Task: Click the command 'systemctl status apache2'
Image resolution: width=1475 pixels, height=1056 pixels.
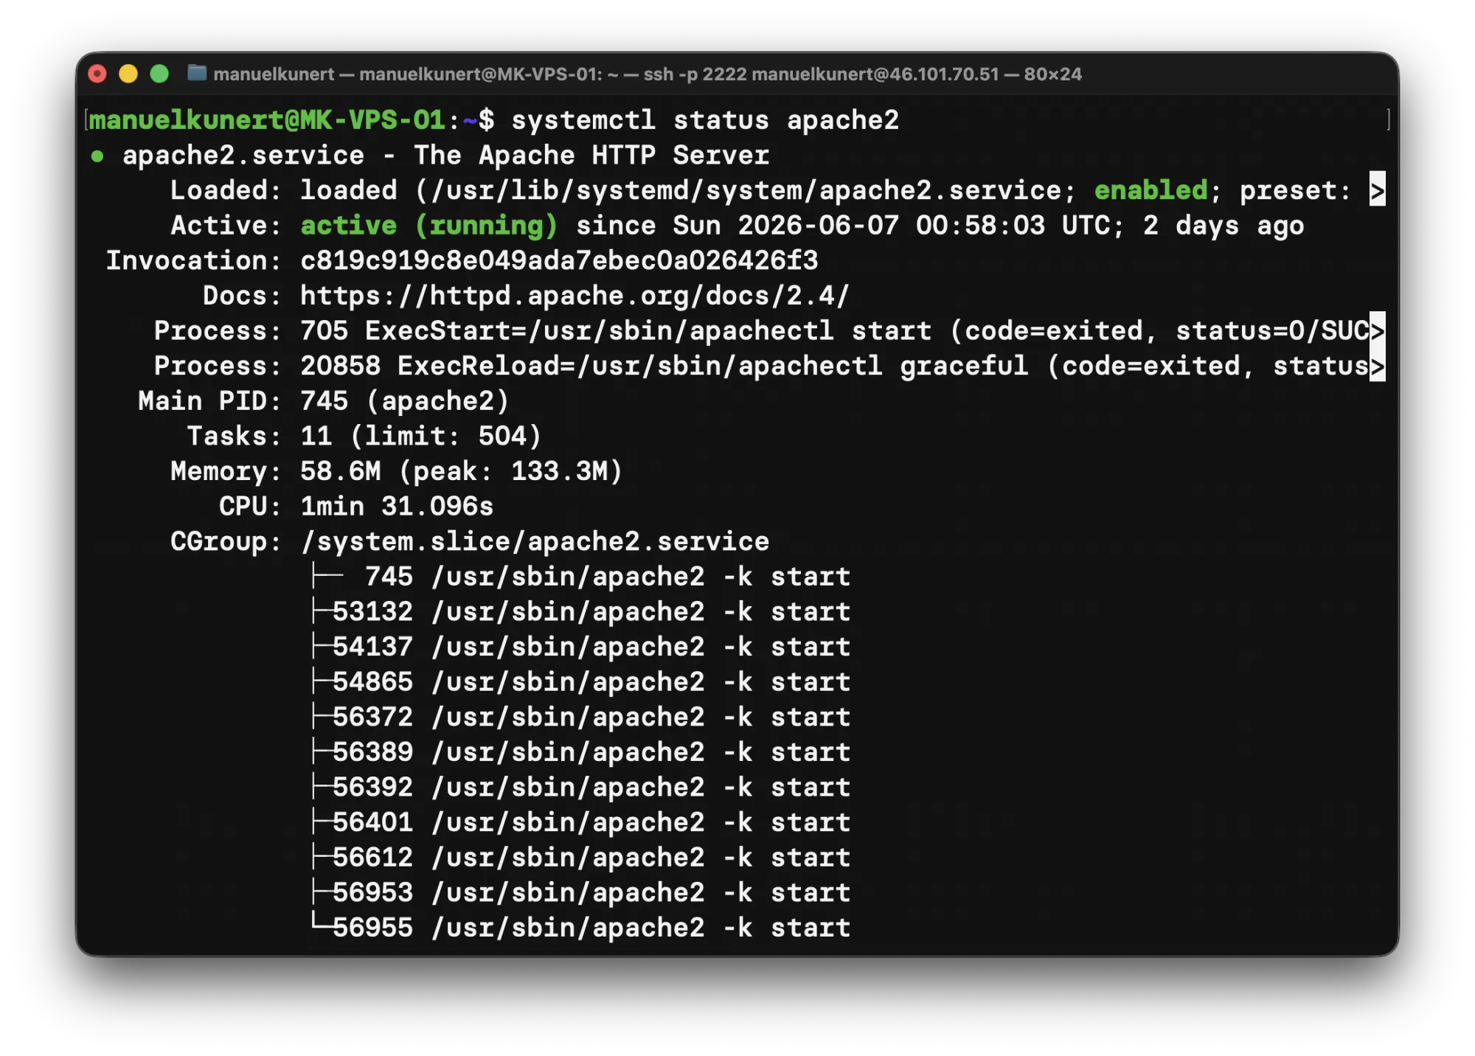Action: 705,119
